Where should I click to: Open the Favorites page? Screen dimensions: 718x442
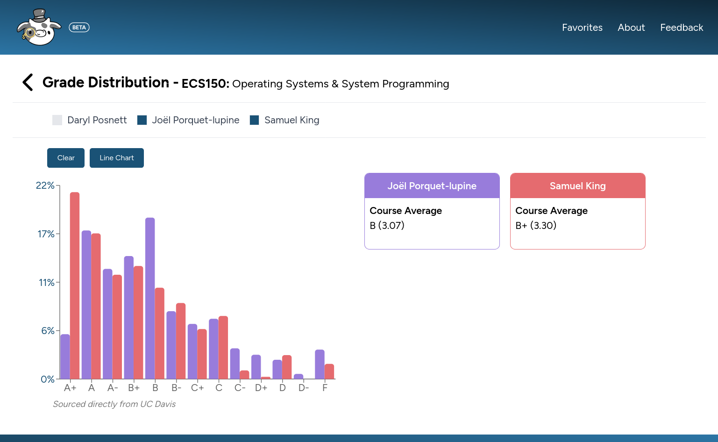(582, 28)
